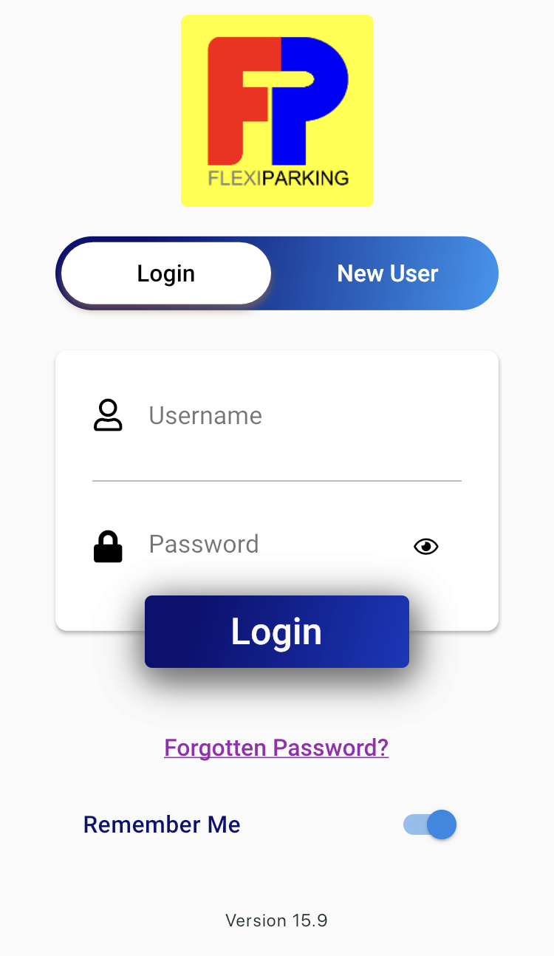The height and width of the screenshot is (956, 554).
Task: Focus the Password input field
Action: click(x=273, y=544)
